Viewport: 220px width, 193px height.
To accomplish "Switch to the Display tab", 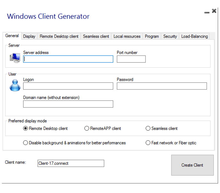I will [29, 36].
